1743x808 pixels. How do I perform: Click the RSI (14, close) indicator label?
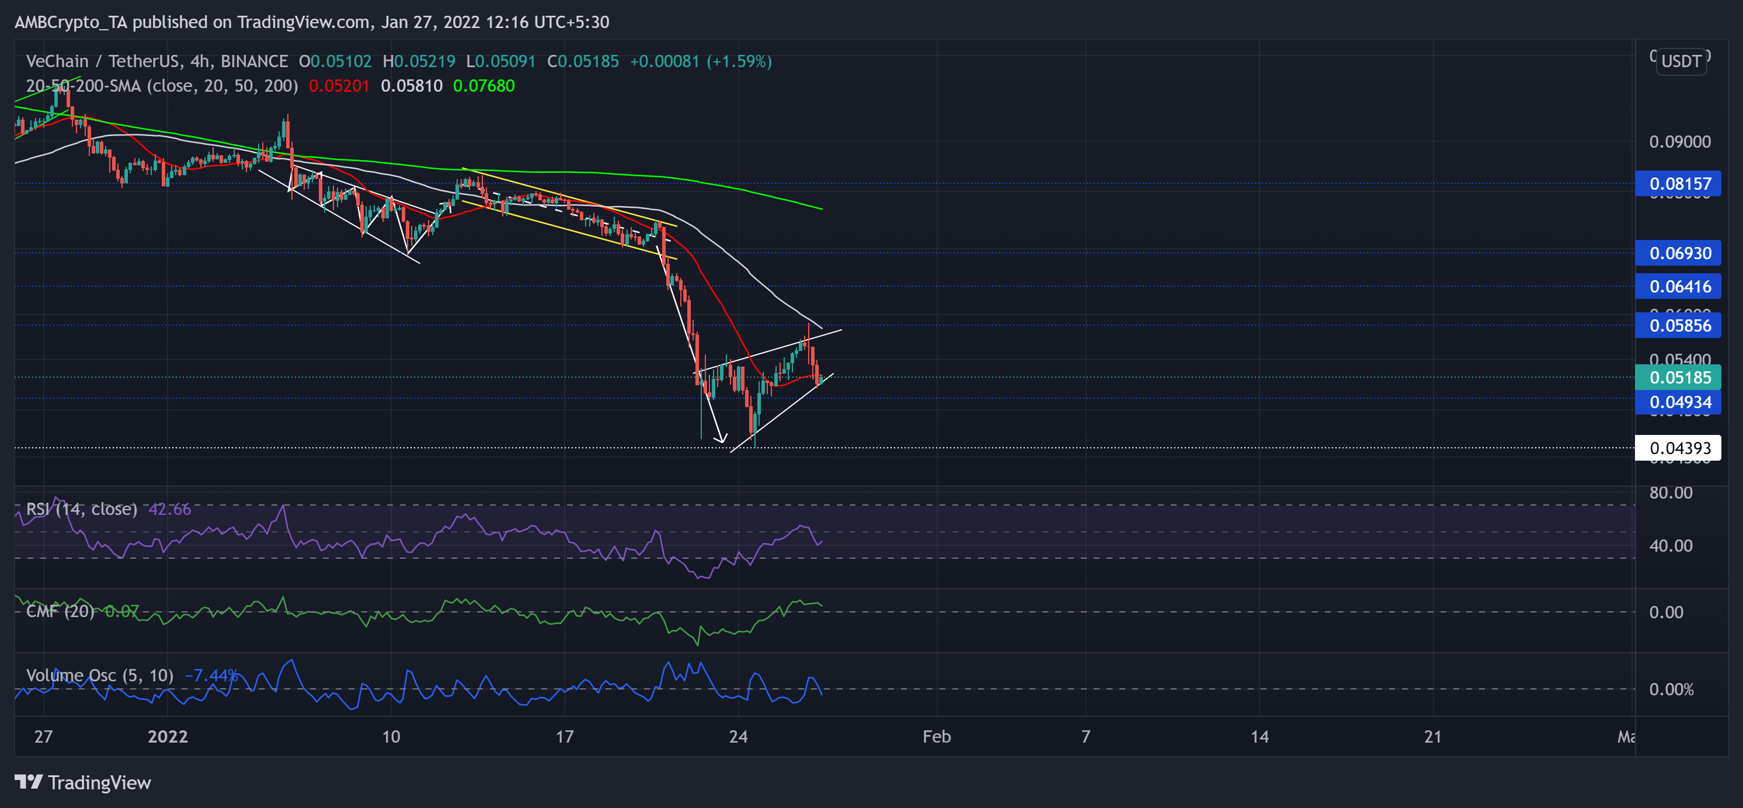tap(81, 509)
